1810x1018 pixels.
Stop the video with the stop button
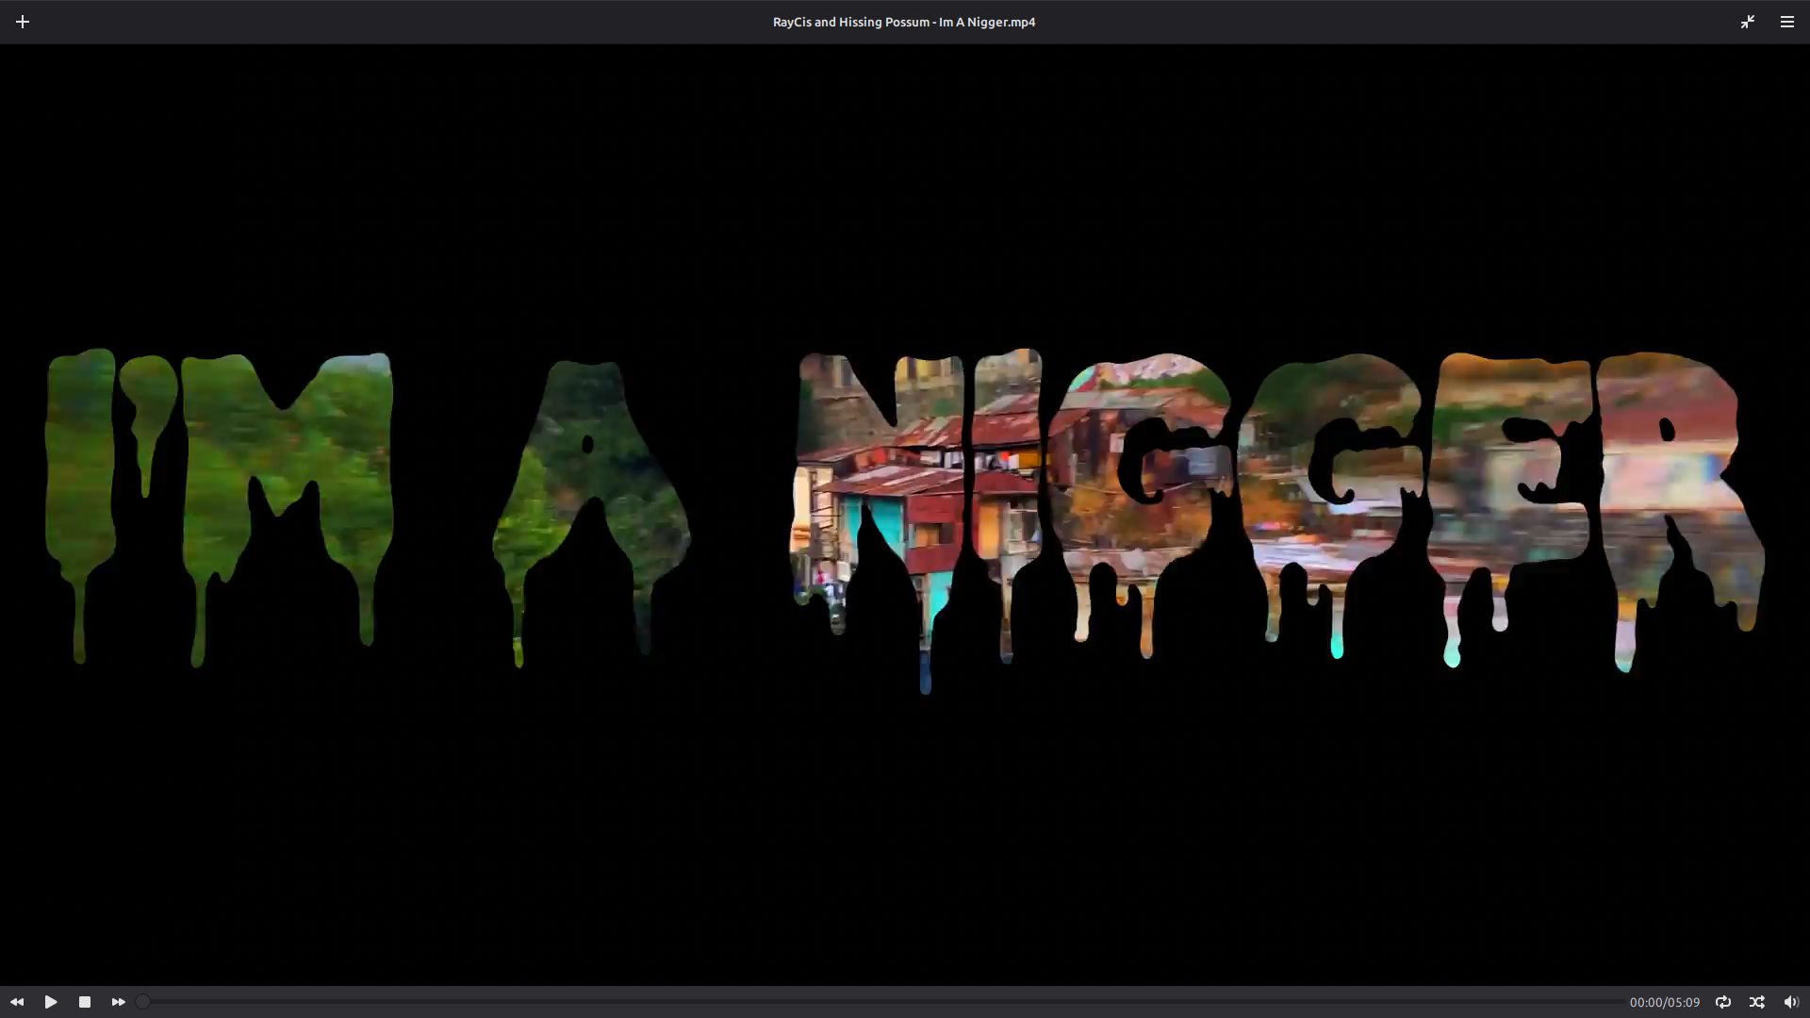point(85,1002)
